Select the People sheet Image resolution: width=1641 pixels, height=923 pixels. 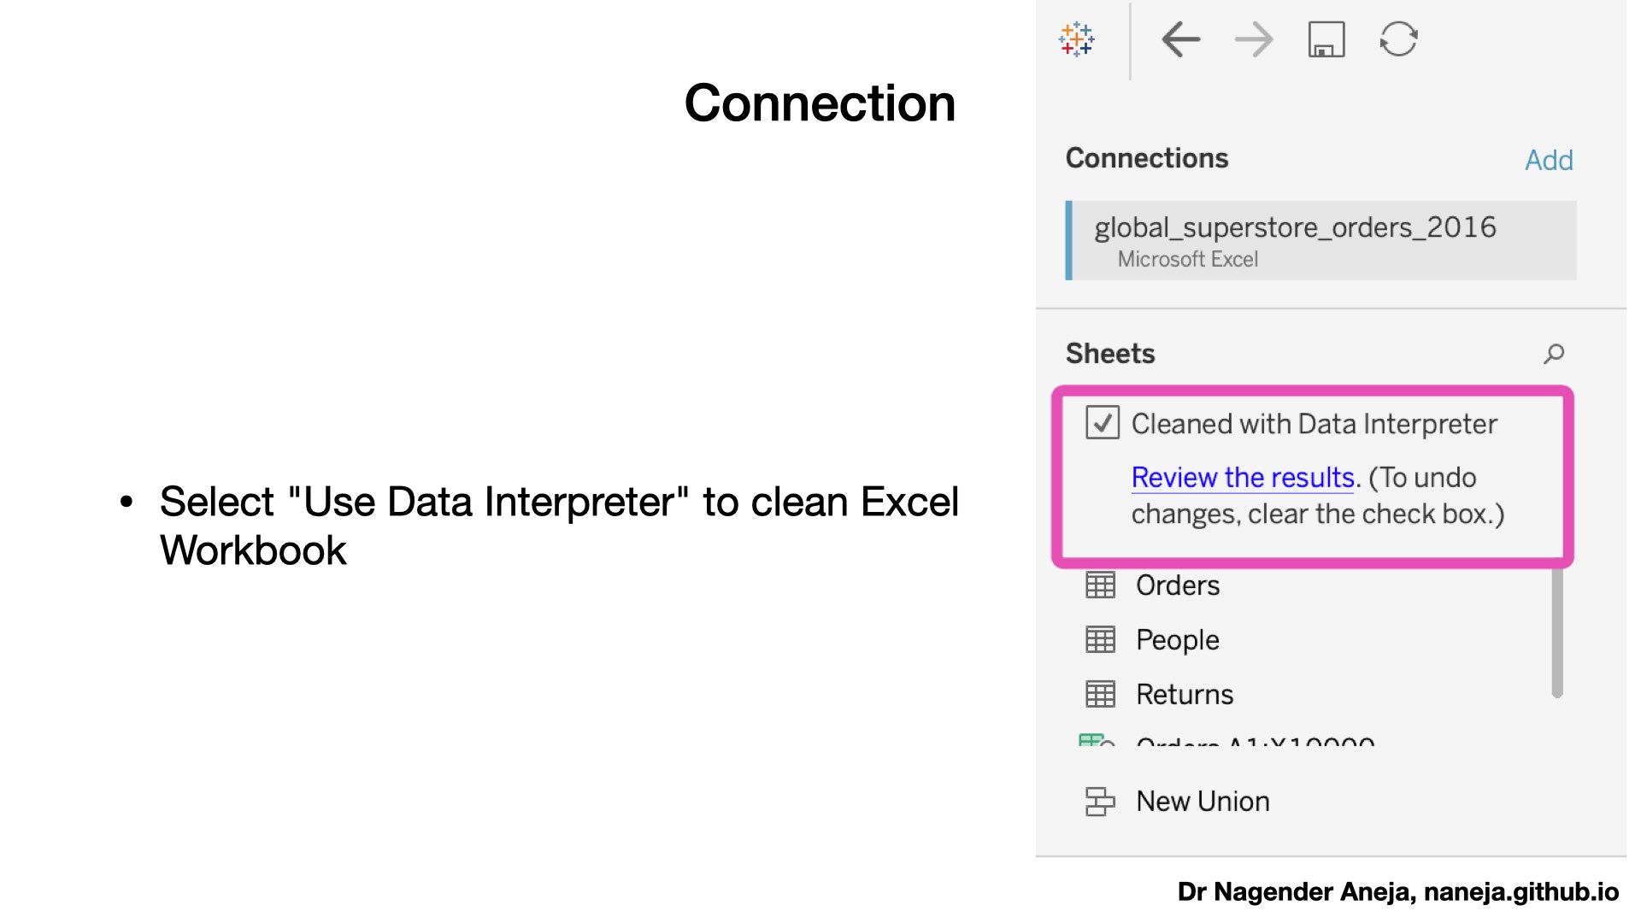coord(1177,640)
